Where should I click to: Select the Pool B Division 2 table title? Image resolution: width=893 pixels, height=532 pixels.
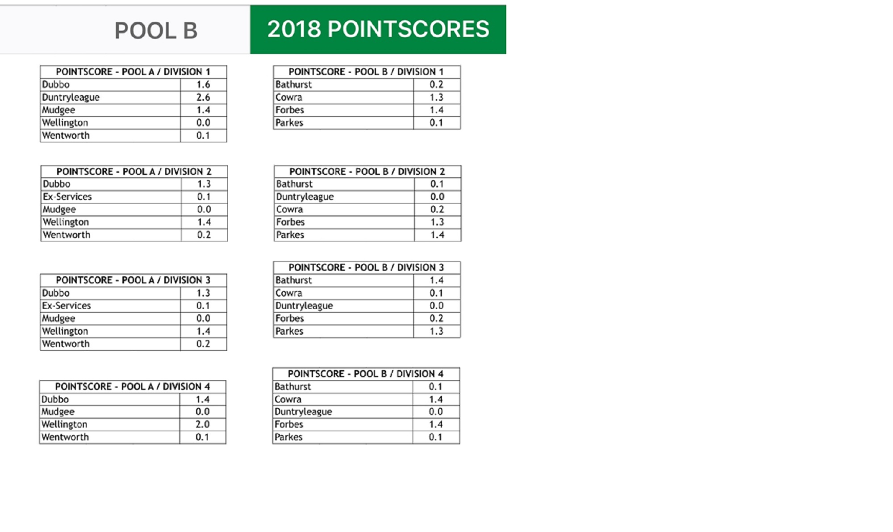[x=367, y=172]
